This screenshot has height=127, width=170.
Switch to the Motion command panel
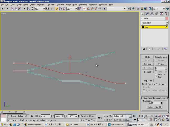pyautogui.click(x=157, y=14)
